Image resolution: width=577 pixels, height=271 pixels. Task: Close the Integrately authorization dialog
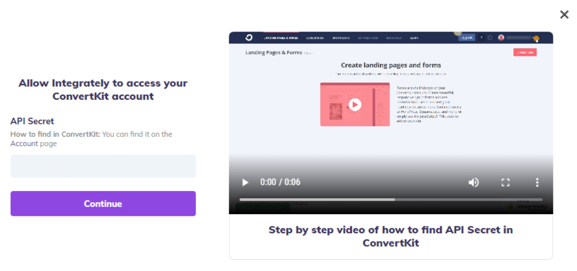click(564, 15)
